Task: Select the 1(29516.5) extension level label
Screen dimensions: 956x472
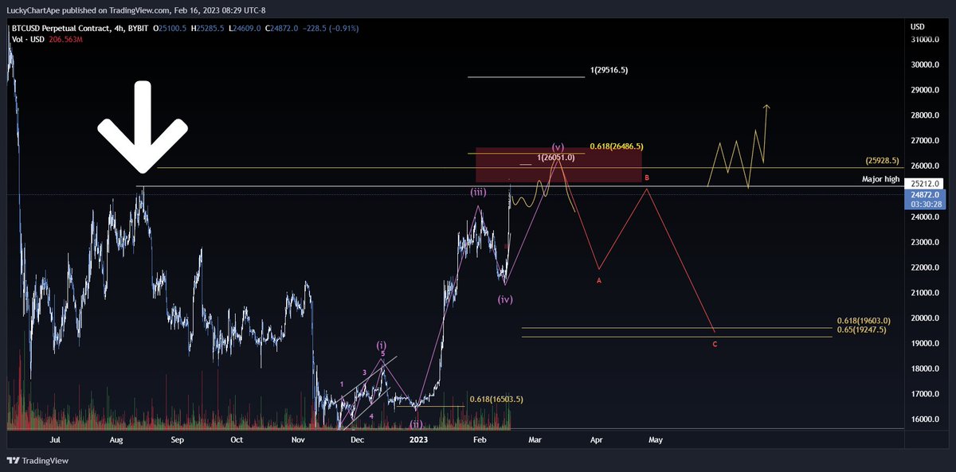Action: [x=609, y=71]
